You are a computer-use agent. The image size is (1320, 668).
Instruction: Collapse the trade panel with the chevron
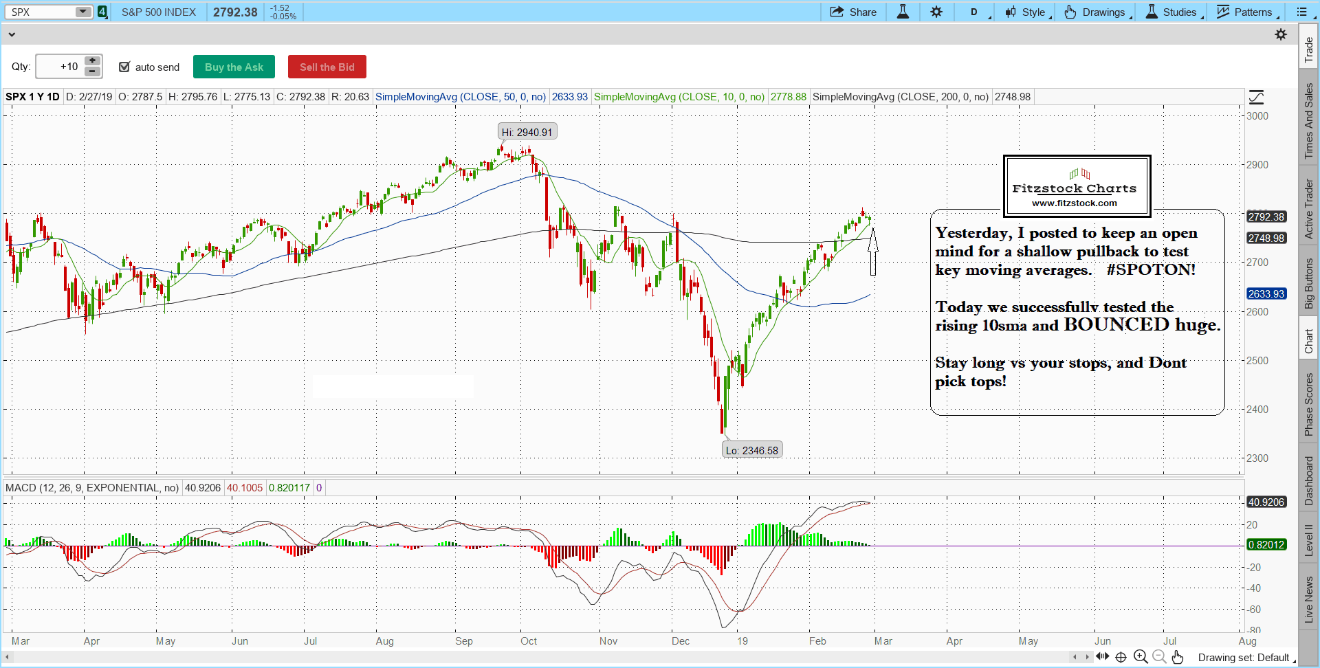(x=12, y=34)
